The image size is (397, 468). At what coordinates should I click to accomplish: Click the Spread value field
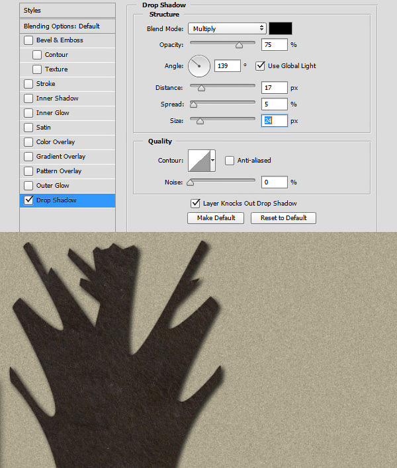click(275, 104)
